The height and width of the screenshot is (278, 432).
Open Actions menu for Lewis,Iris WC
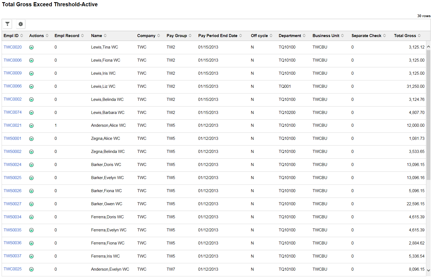[x=31, y=73]
